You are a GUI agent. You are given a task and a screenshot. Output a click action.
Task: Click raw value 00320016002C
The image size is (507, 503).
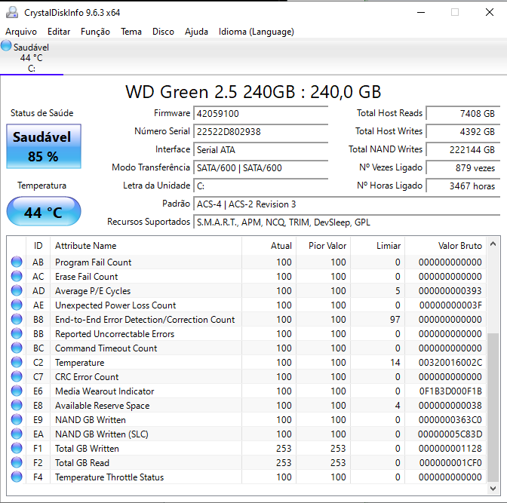[x=450, y=363]
